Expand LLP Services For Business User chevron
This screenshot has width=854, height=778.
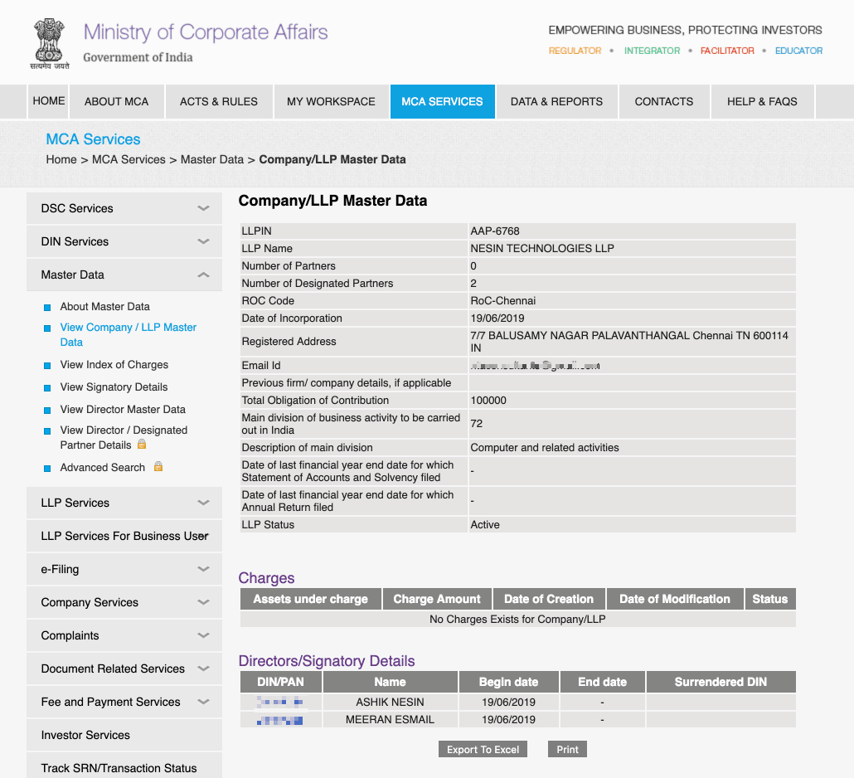pos(203,536)
